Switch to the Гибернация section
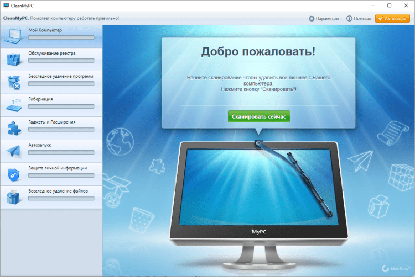This screenshot has width=415, height=277. point(51,105)
